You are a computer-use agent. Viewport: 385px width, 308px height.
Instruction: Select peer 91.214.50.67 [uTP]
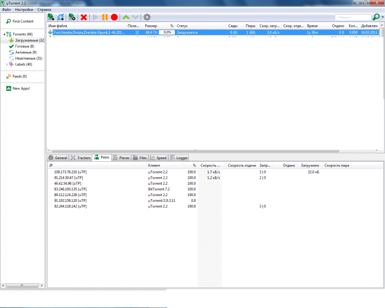[x=68, y=178]
